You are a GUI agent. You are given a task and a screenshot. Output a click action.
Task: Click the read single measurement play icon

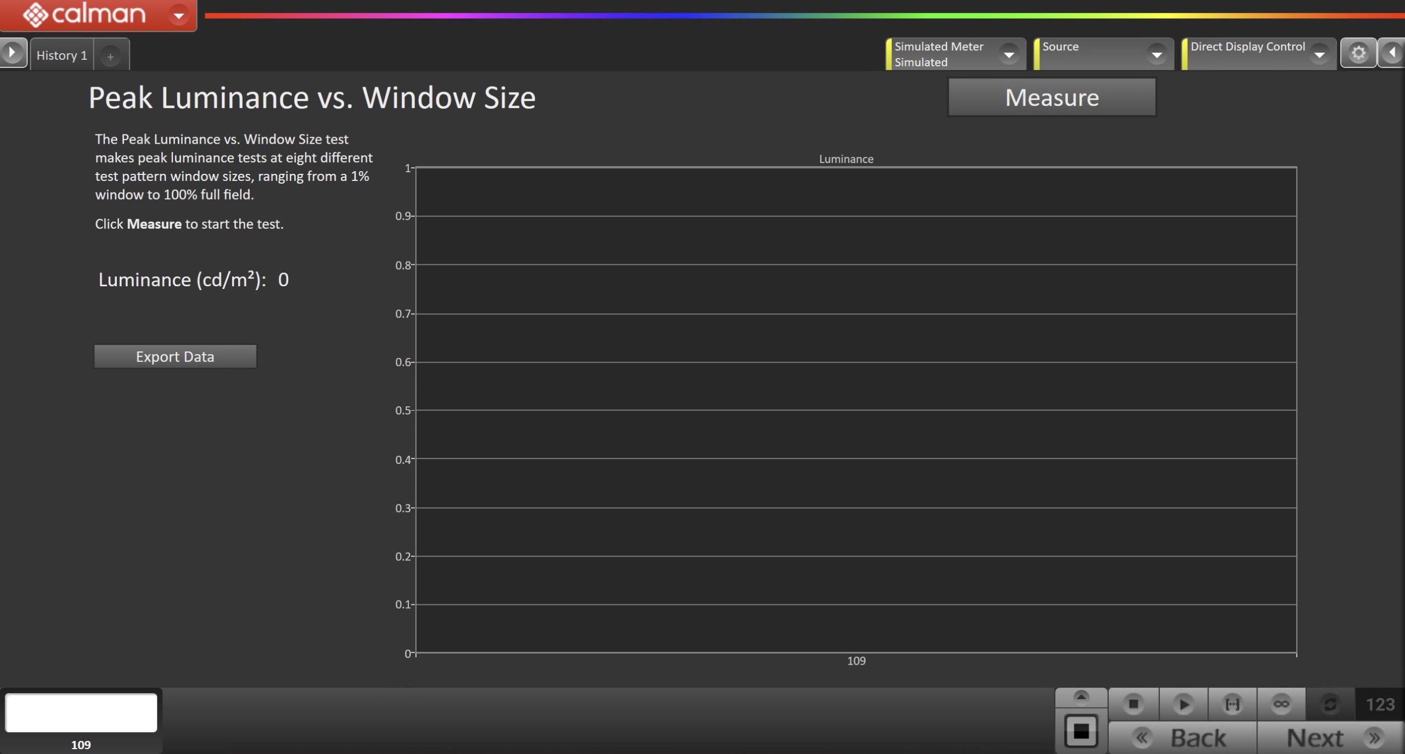(x=1183, y=704)
